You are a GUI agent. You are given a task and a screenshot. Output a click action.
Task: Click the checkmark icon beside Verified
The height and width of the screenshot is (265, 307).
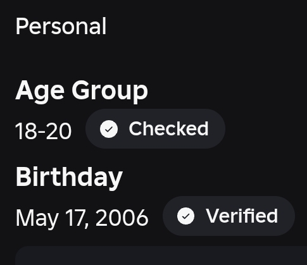pos(185,216)
